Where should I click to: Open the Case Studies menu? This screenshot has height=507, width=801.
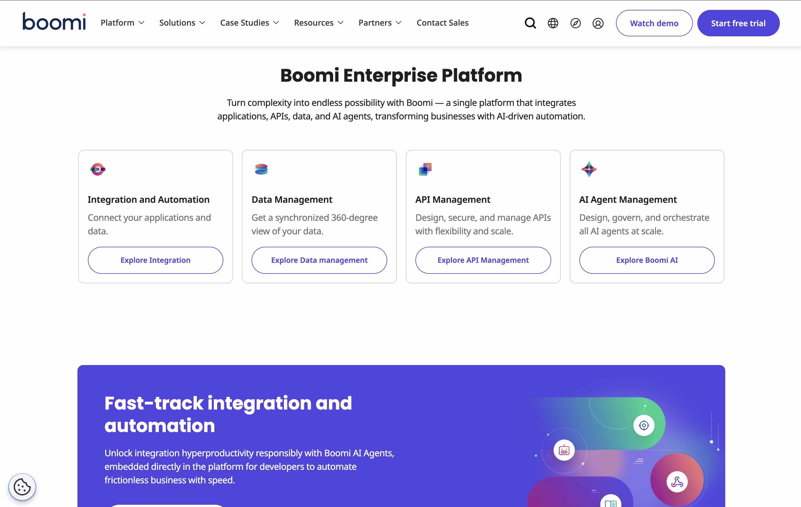[250, 23]
